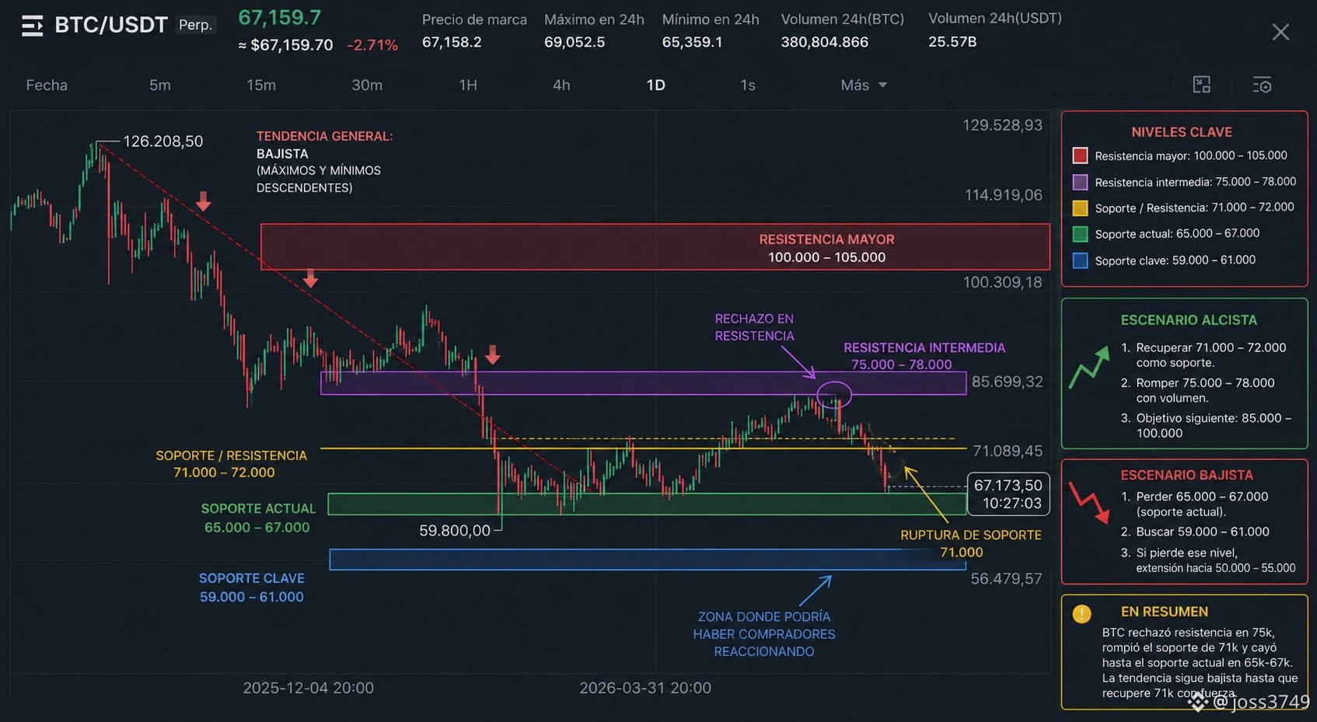Click the 129.528,93 price axis label
This screenshot has width=1317, height=722.
point(1002,125)
